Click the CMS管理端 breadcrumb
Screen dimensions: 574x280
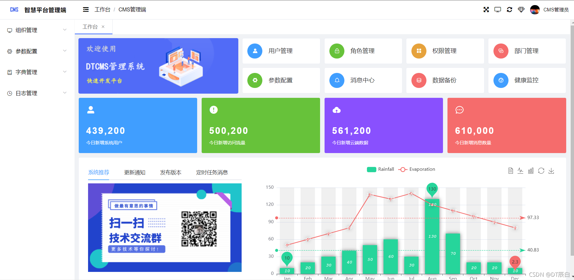(132, 10)
